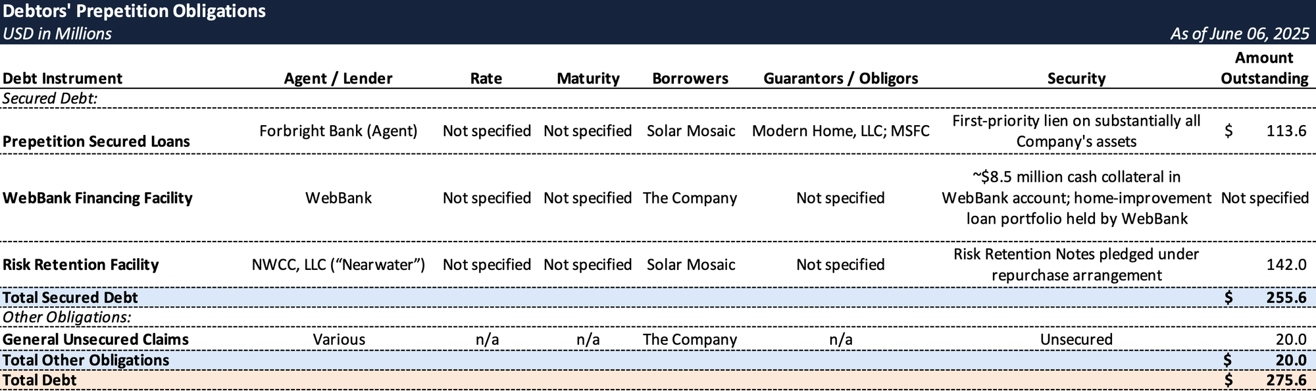This screenshot has height=391, width=1316.
Task: Select the Agent / Lender column header
Action: coord(338,78)
